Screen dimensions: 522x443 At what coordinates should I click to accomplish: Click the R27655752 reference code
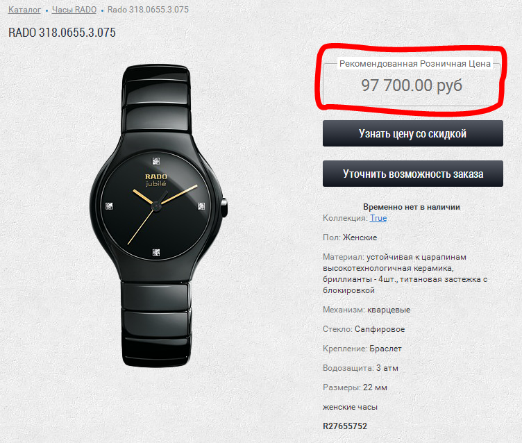(x=345, y=426)
